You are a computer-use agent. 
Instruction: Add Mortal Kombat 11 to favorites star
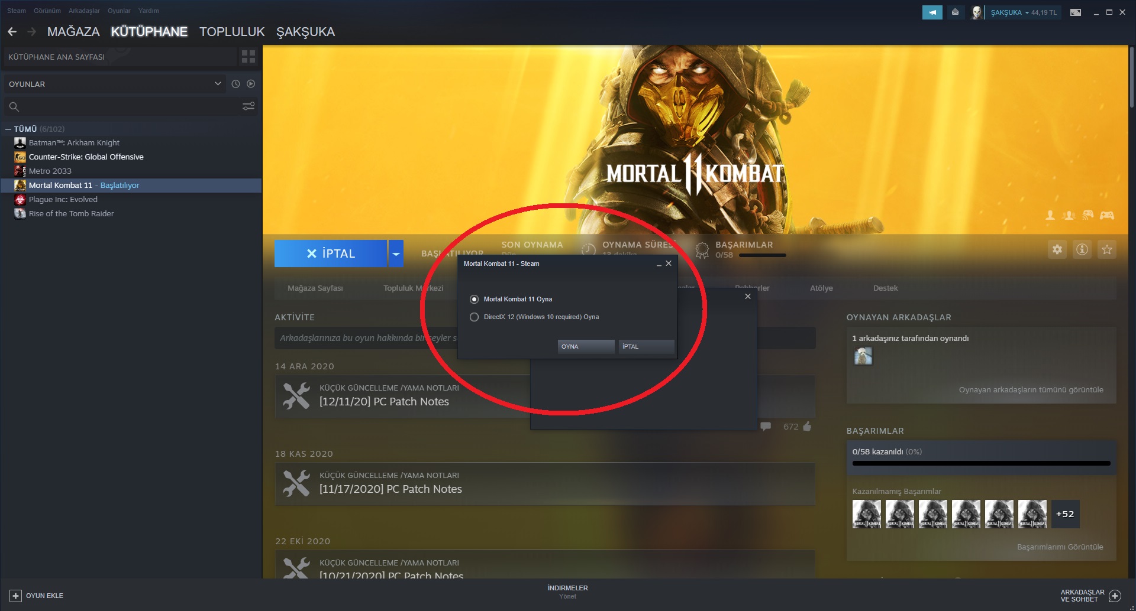pyautogui.click(x=1107, y=249)
